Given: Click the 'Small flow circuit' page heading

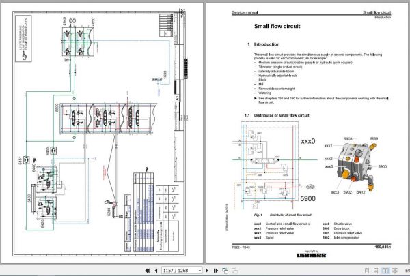Looking at the screenshot, I should point(277,26).
